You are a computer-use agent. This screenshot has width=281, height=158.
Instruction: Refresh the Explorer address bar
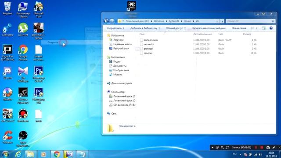click(222, 21)
